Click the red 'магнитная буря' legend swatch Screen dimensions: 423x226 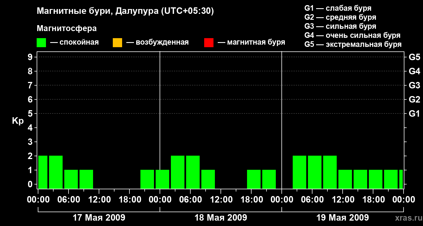[x=209, y=43]
